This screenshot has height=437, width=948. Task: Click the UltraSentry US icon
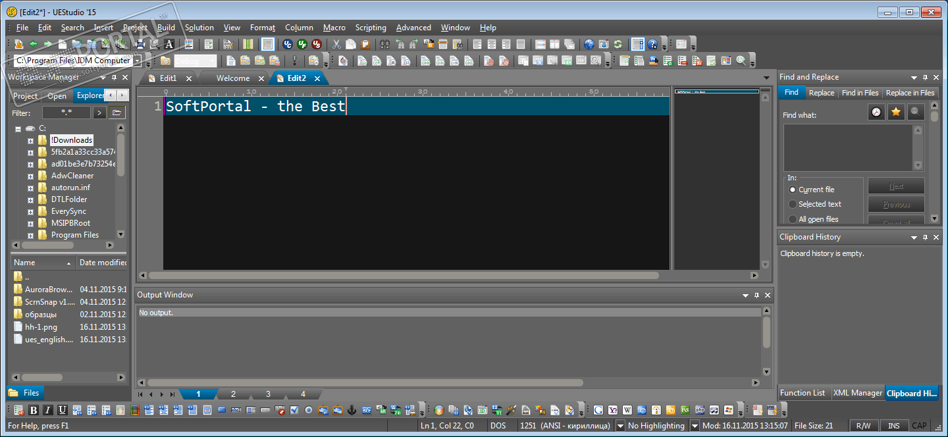(x=317, y=44)
